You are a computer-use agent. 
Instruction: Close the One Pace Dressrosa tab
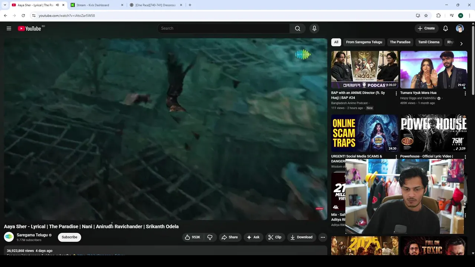pos(181,5)
